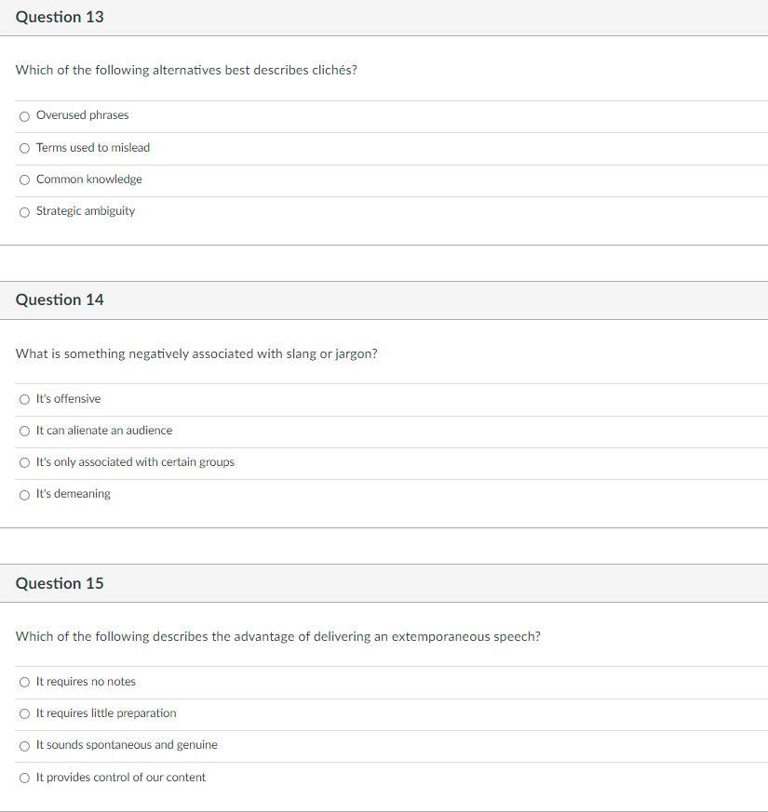Screen dimensions: 768x812
Task: Select 'It requires no notes' answer
Action: coord(24,682)
